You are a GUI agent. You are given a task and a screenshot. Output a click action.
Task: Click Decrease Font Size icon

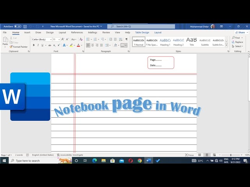click(x=67, y=39)
